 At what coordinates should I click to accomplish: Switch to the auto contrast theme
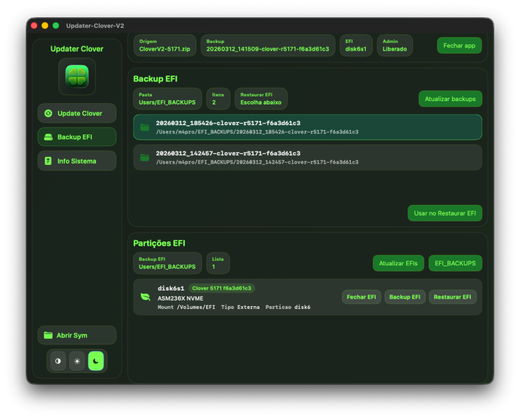[x=58, y=361]
